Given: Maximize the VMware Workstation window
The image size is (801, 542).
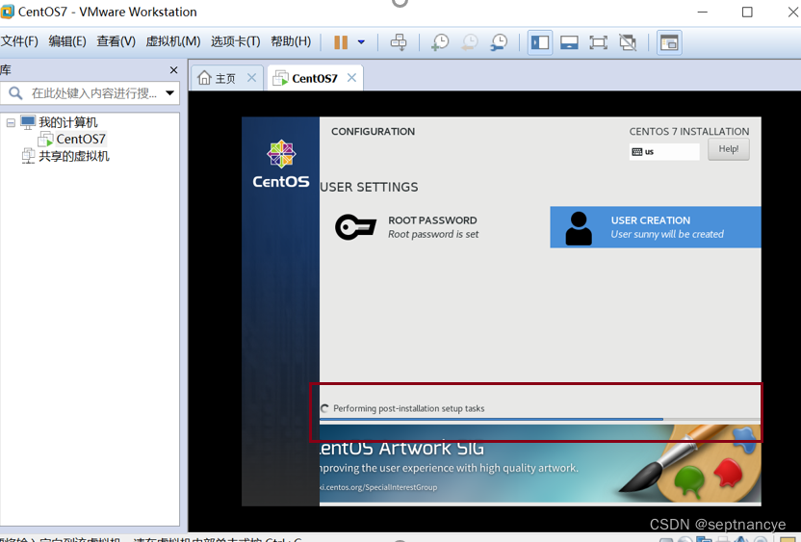Looking at the screenshot, I should click(x=747, y=12).
